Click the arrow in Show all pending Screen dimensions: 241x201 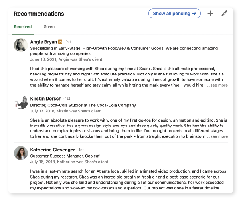point(194,13)
